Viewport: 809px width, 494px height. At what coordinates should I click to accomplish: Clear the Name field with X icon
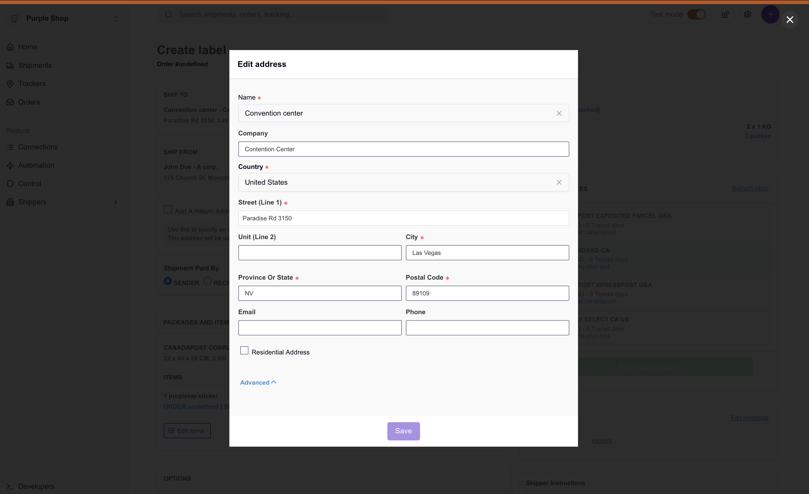559,113
